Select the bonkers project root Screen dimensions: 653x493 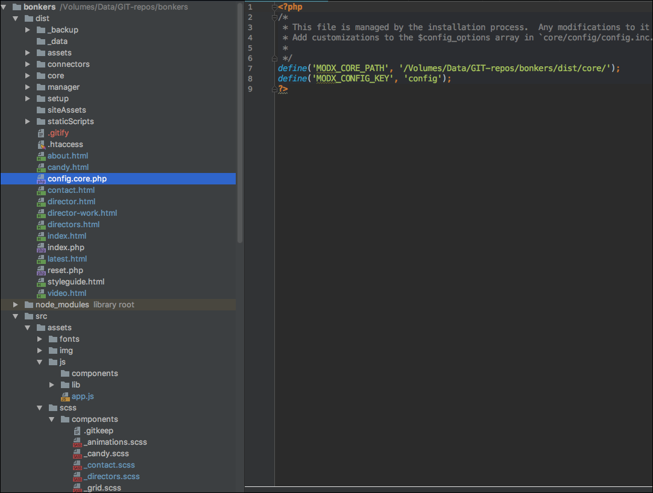pyautogui.click(x=39, y=7)
